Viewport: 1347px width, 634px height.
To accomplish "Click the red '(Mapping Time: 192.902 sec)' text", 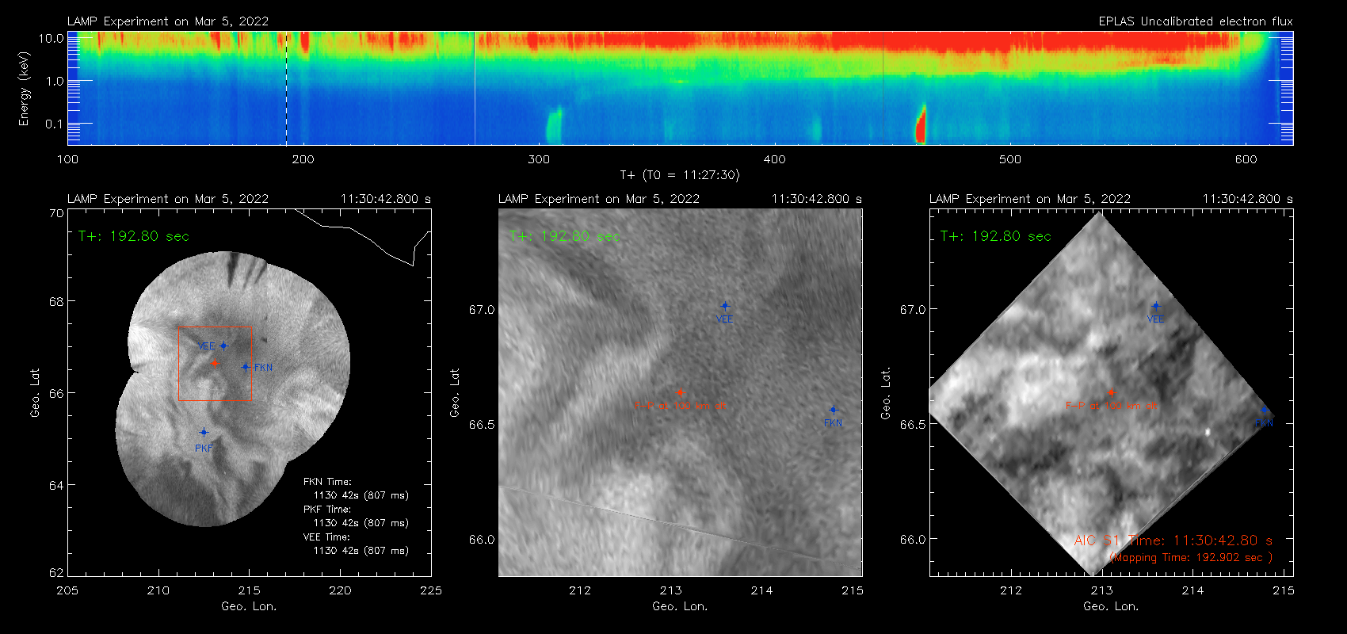I will tap(1191, 558).
